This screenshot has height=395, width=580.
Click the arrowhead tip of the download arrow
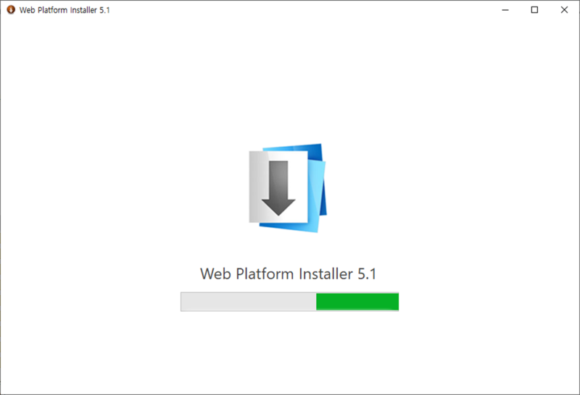278,213
